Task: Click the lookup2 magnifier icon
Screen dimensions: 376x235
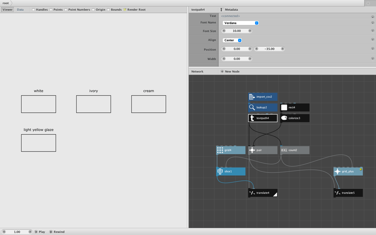Action: pos(252,108)
